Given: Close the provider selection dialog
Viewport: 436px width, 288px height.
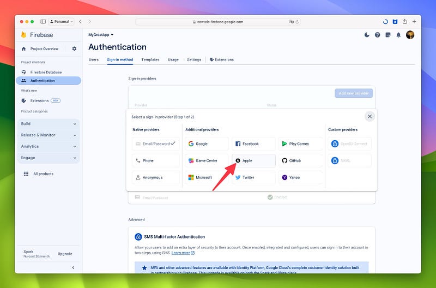Looking at the screenshot, I should click(370, 116).
